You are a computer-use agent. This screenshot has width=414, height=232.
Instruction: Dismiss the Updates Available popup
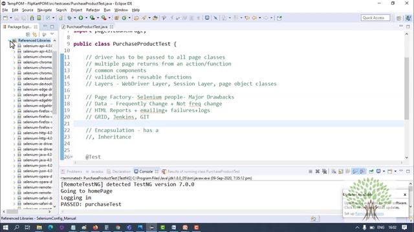pos(405,195)
